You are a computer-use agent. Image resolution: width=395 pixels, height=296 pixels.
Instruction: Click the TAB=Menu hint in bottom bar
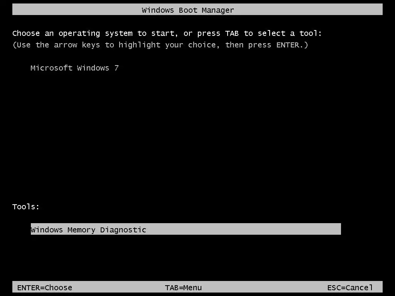click(x=183, y=288)
